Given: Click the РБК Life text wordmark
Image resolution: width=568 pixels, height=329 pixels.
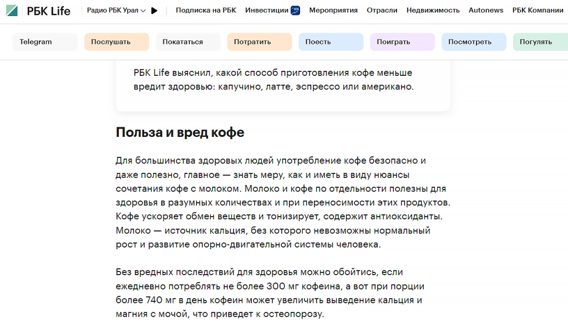Looking at the screenshot, I should [x=49, y=11].
